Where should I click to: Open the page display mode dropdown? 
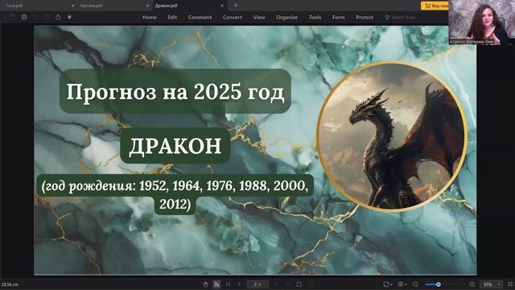coord(388,284)
